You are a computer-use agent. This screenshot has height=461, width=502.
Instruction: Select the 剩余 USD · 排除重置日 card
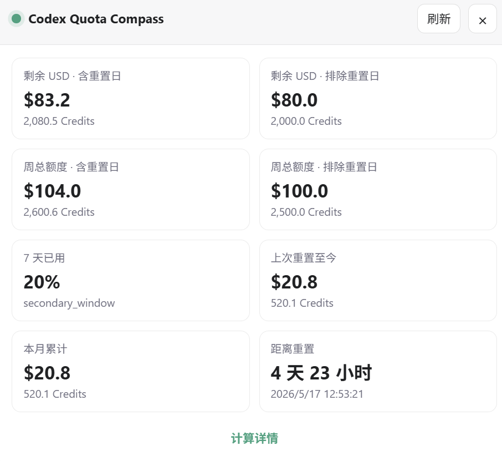pyautogui.click(x=378, y=98)
